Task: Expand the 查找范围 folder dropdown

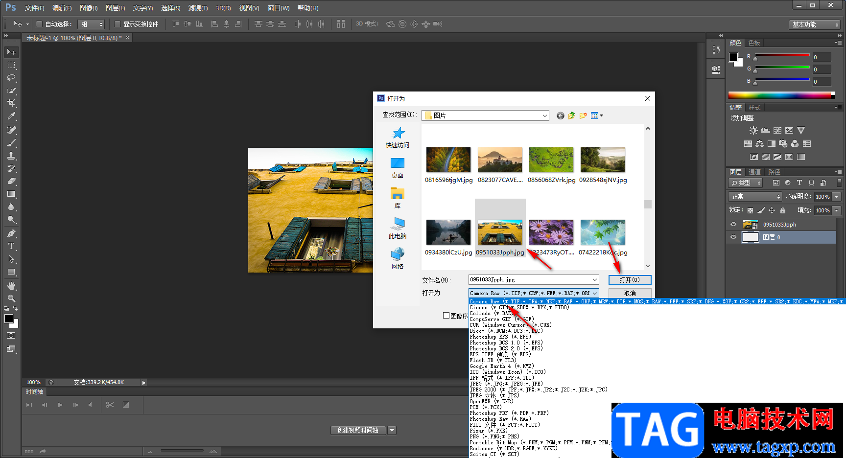Action: coord(544,115)
